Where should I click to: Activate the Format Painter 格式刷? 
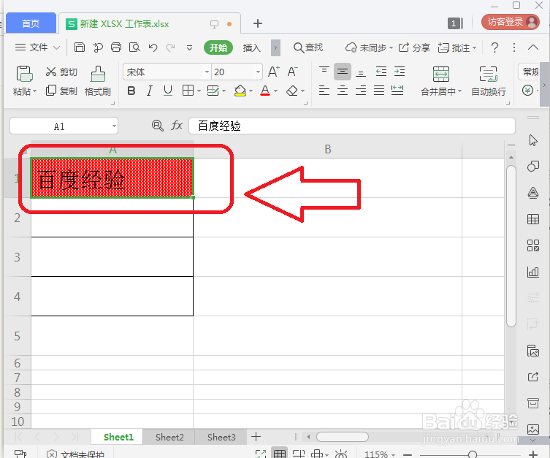[x=98, y=81]
